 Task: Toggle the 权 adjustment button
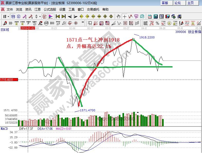[44, 16]
